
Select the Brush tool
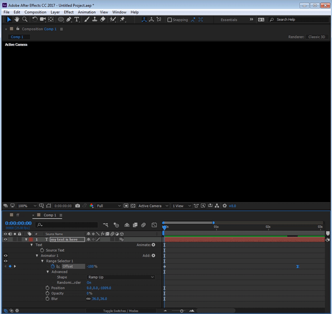(86, 20)
